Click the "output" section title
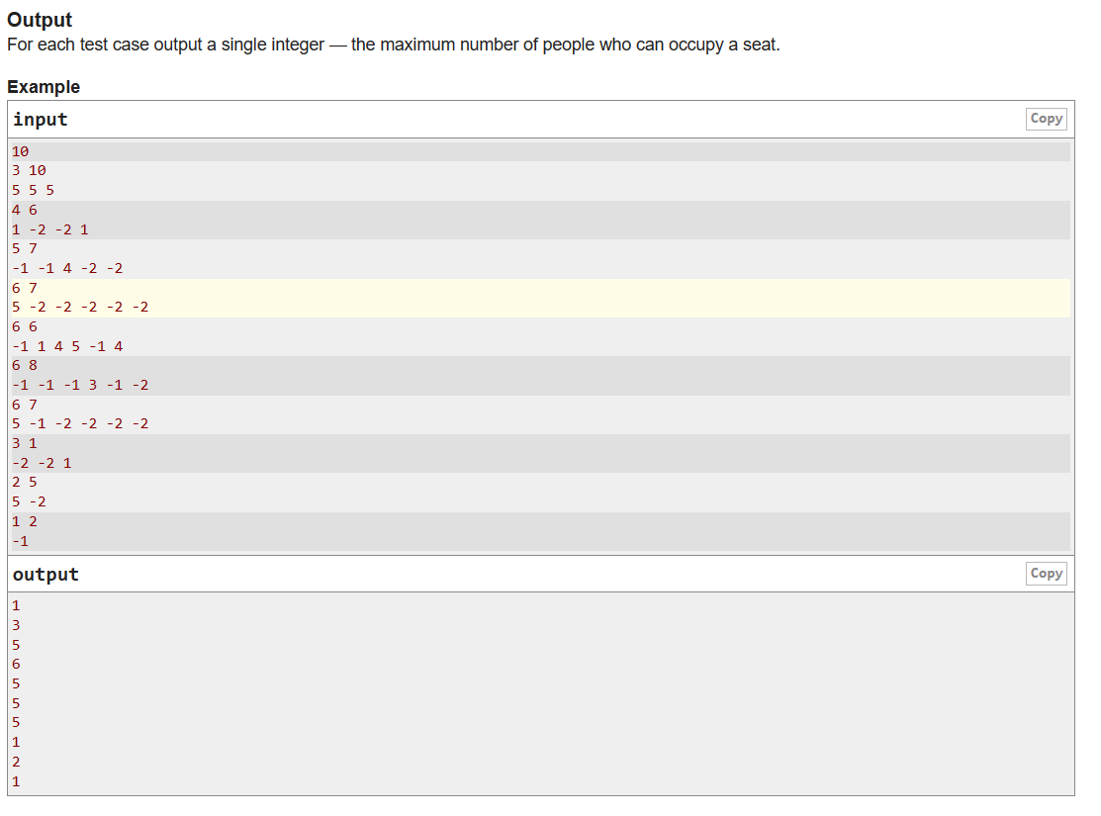 (46, 575)
